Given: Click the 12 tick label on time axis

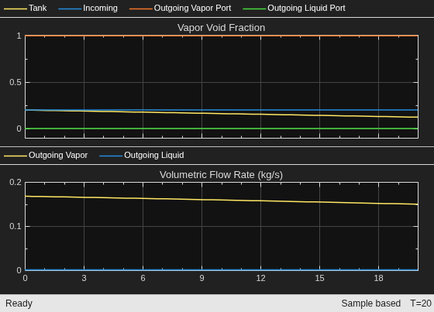Looking at the screenshot, I should pyautogui.click(x=260, y=278).
